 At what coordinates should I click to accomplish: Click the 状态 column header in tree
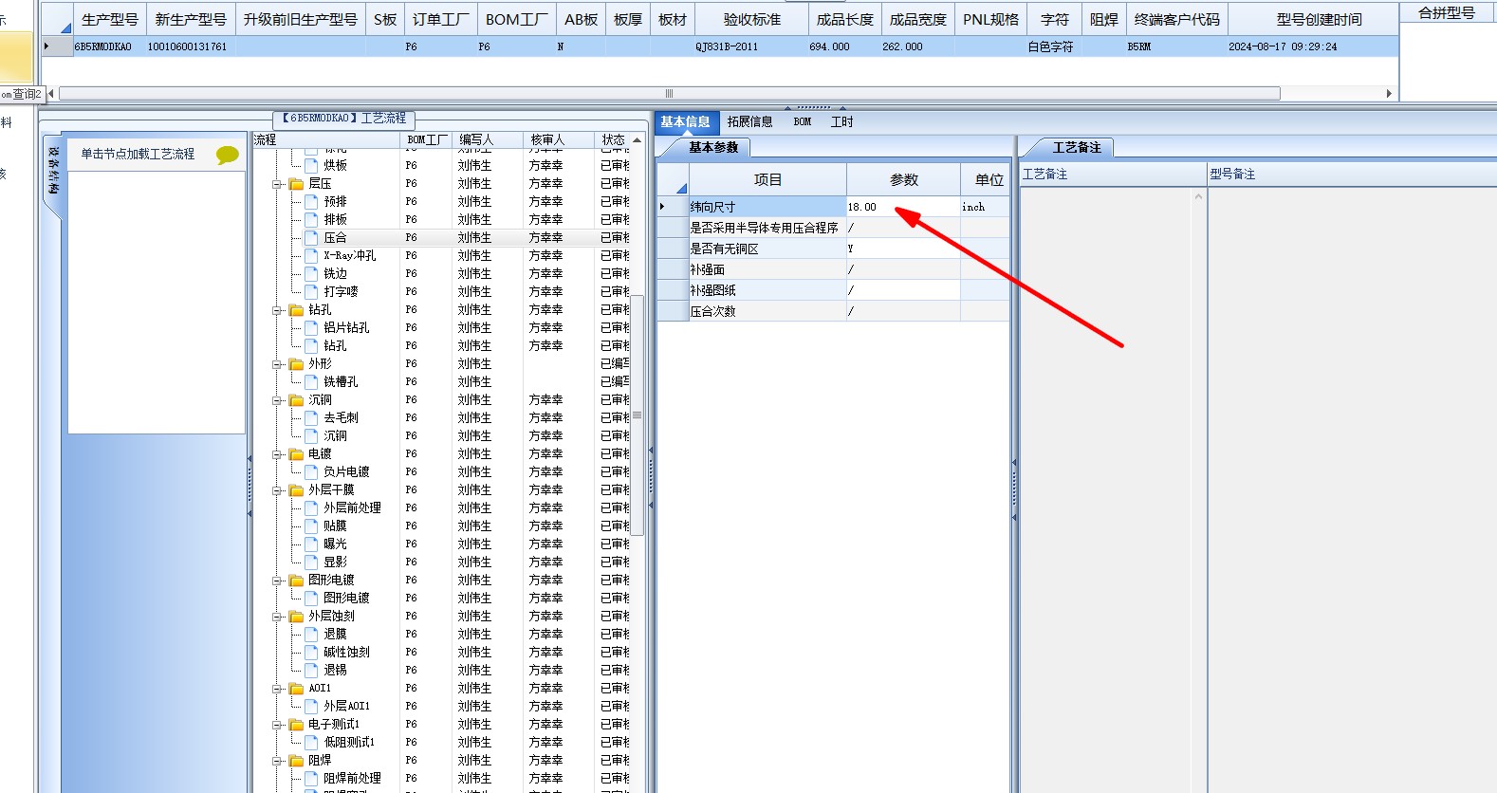[x=613, y=139]
